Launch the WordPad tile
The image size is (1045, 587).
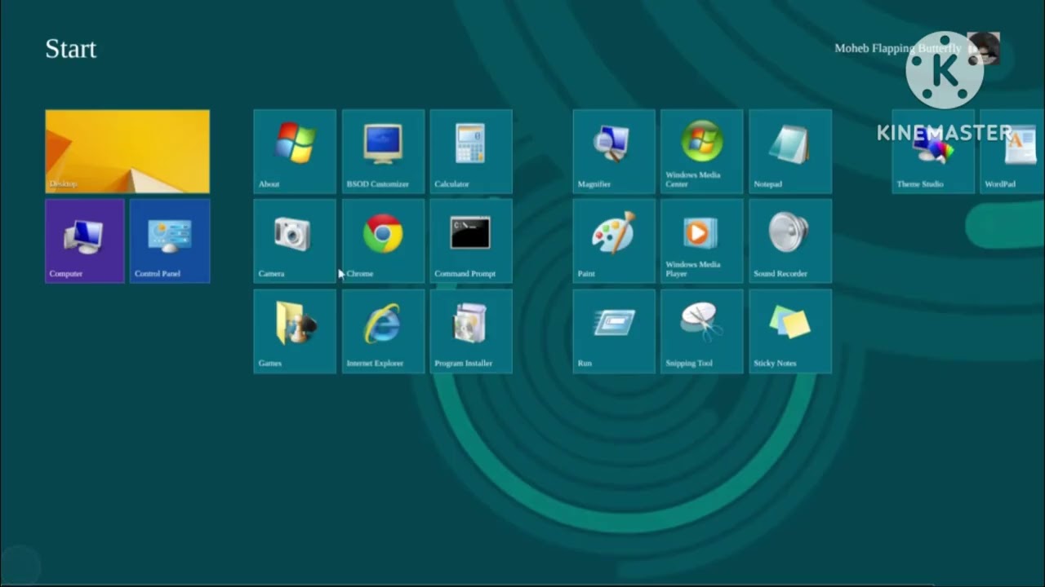[1012, 152]
